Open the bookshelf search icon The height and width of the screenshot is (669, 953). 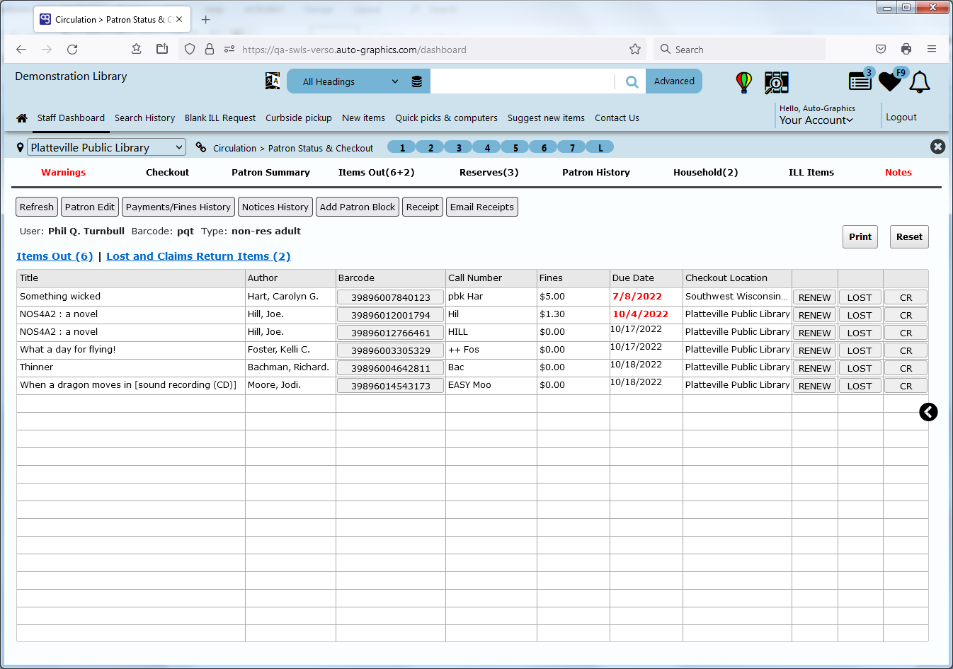777,82
